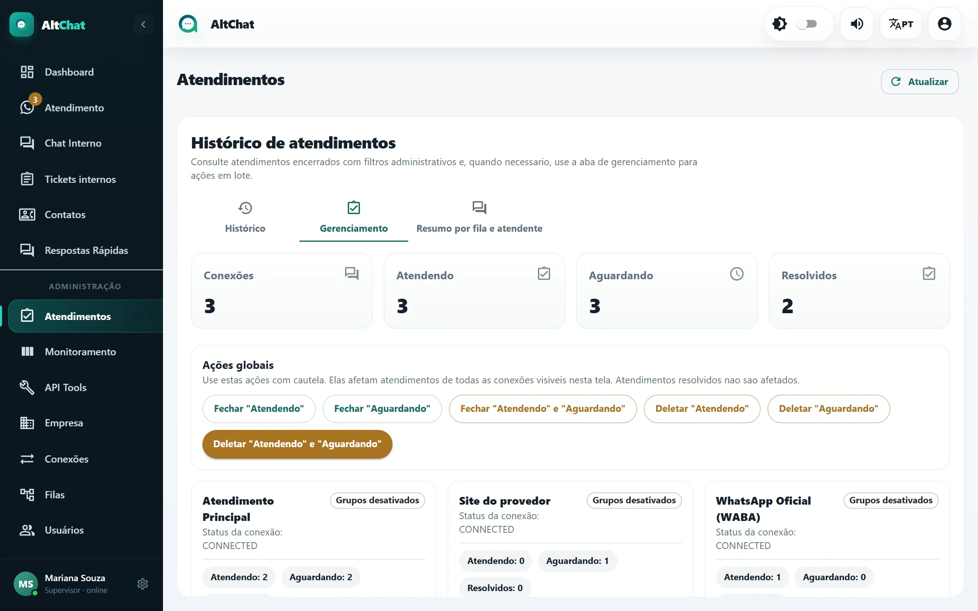The image size is (978, 611).
Task: Open the Resumo por fila e atendente tab
Action: (x=479, y=218)
